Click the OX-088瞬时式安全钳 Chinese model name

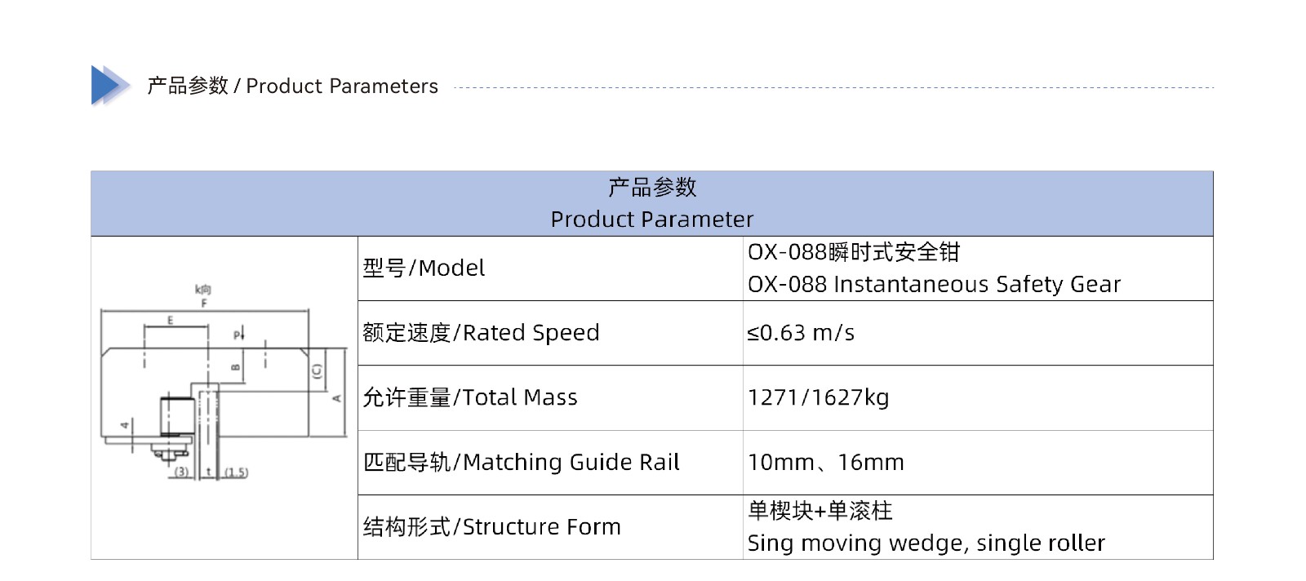click(853, 252)
